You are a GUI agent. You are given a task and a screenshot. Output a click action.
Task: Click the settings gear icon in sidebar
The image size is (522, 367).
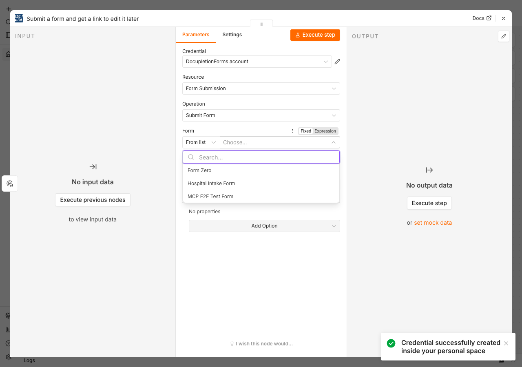(x=8, y=357)
